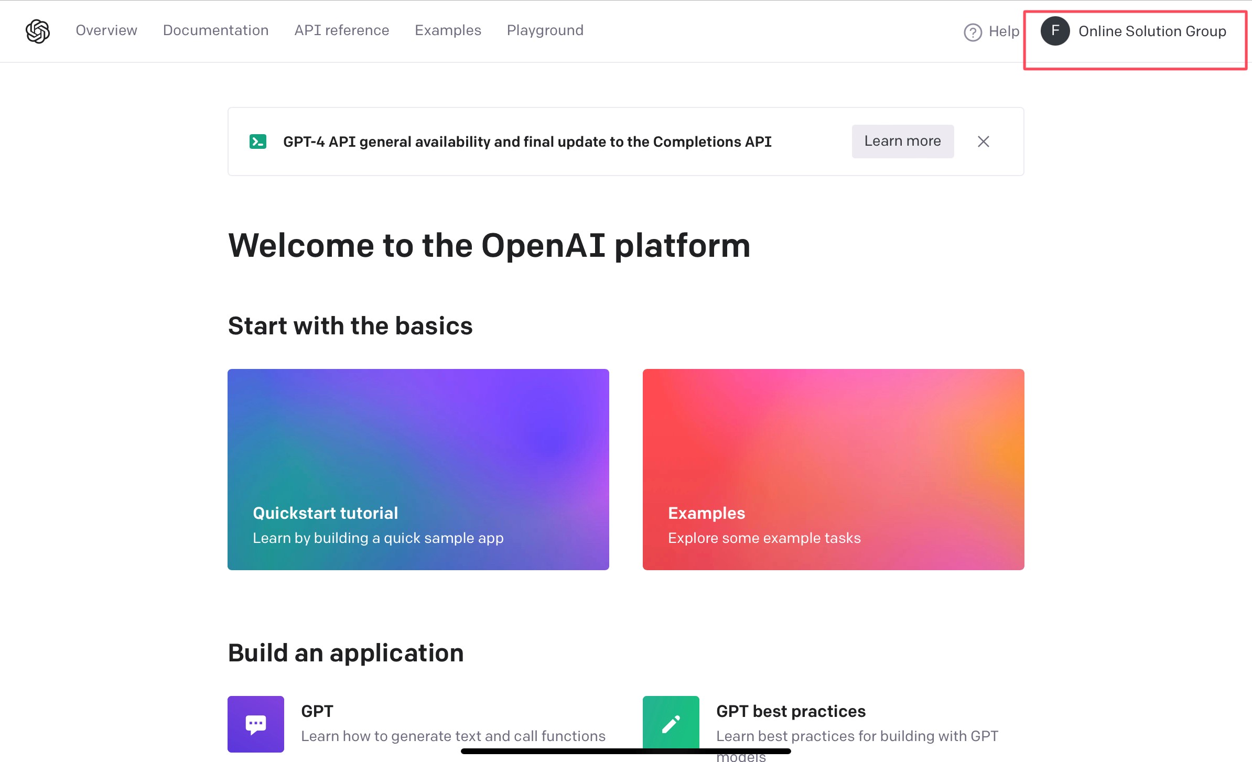Open the Playground nav item
The image size is (1252, 762).
point(545,30)
